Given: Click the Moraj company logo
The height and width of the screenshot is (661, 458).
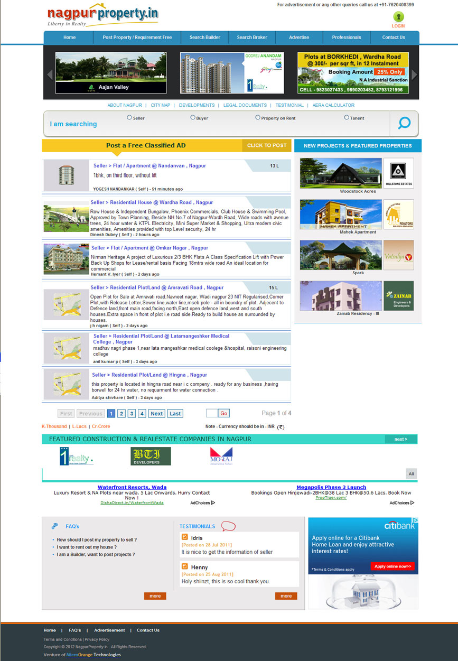Looking at the screenshot, I should click(221, 455).
